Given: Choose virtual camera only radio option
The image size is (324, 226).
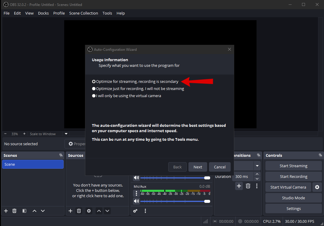Looking at the screenshot, I should coord(94,96).
